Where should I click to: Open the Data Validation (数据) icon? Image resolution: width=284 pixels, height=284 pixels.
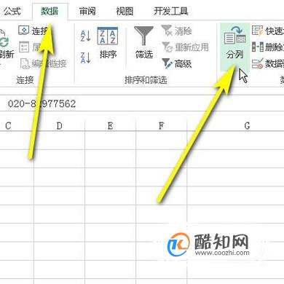(257, 63)
